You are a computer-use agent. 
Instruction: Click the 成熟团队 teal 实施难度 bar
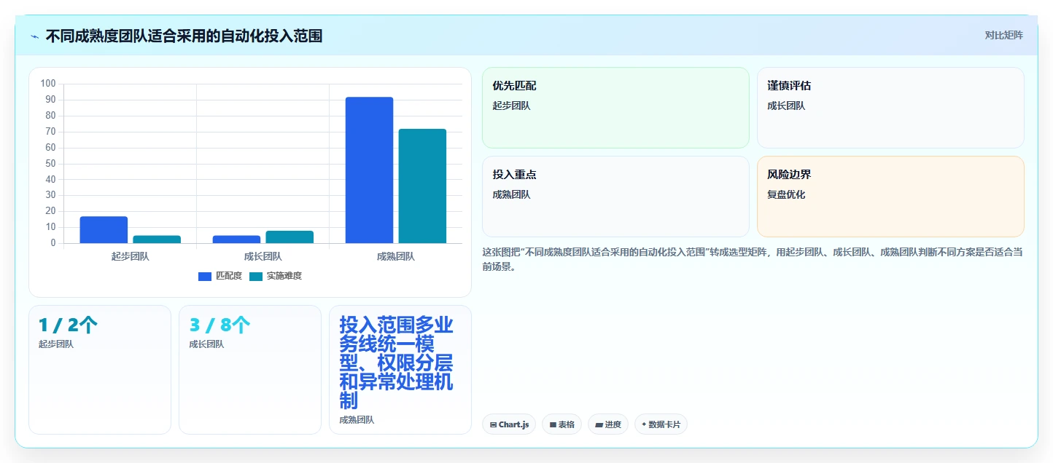coord(422,186)
